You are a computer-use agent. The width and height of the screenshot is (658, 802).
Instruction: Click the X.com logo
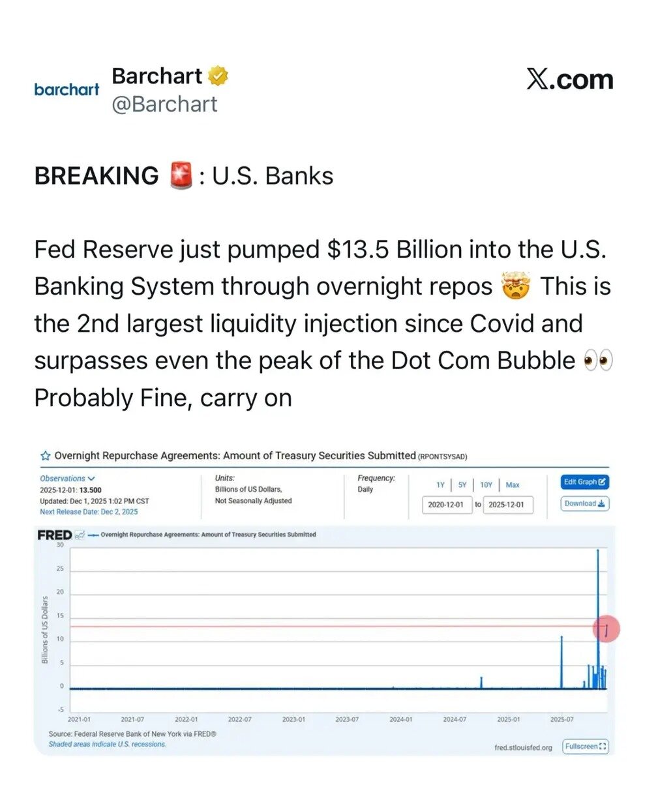point(569,80)
